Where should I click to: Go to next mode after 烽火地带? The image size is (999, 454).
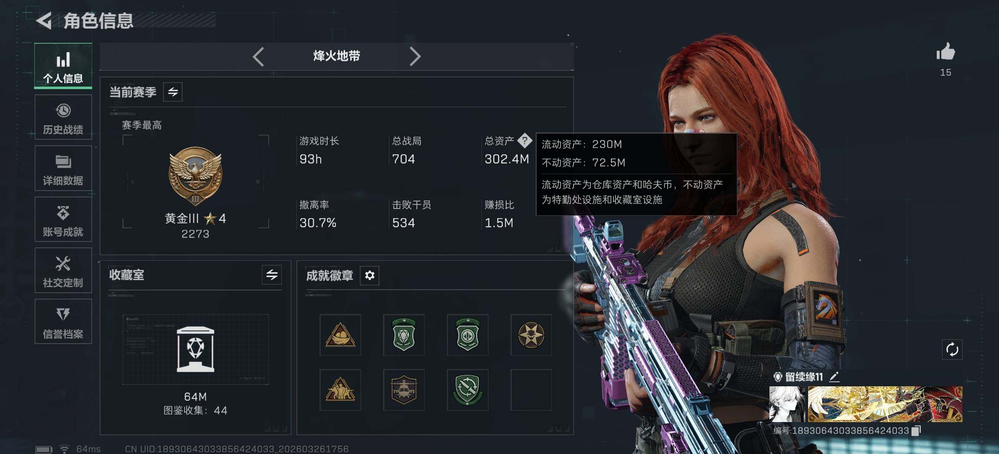415,56
